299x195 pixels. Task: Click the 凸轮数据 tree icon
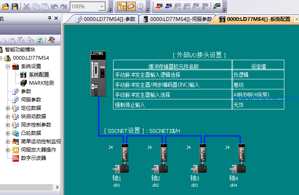[x=15, y=133]
